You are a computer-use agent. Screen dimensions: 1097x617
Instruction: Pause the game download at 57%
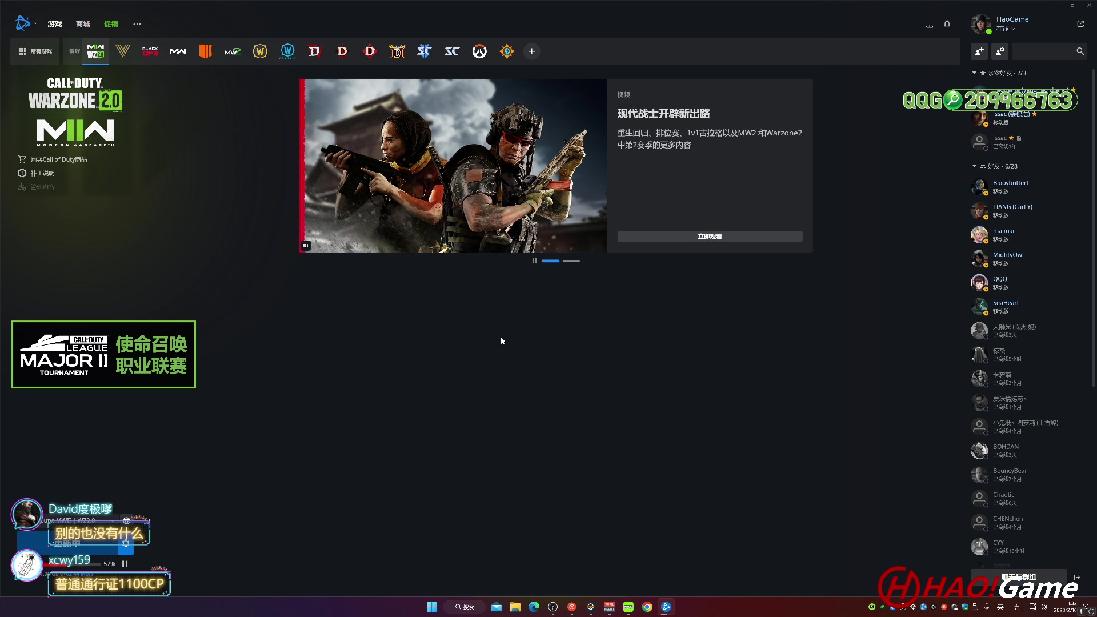point(125,564)
